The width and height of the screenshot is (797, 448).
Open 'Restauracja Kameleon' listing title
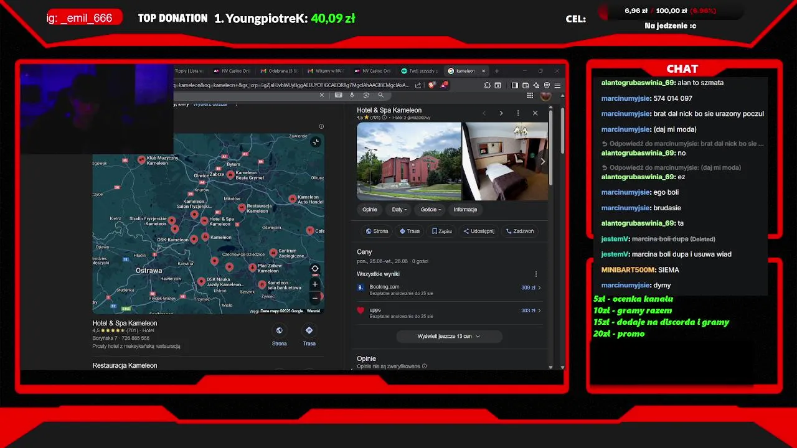coord(125,366)
